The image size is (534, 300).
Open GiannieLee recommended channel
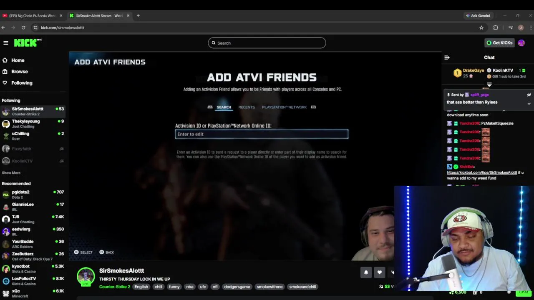pos(33,207)
